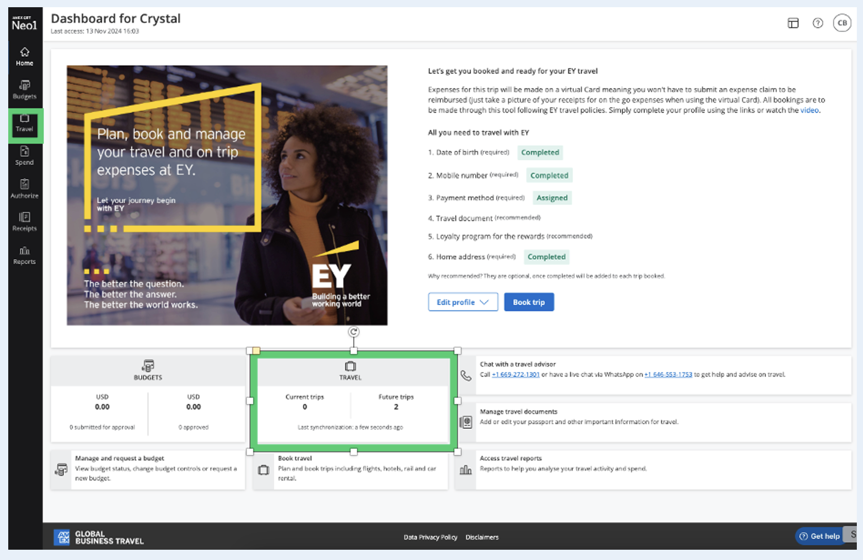
Task: Open the Data Privacy Policy link
Action: click(x=430, y=537)
